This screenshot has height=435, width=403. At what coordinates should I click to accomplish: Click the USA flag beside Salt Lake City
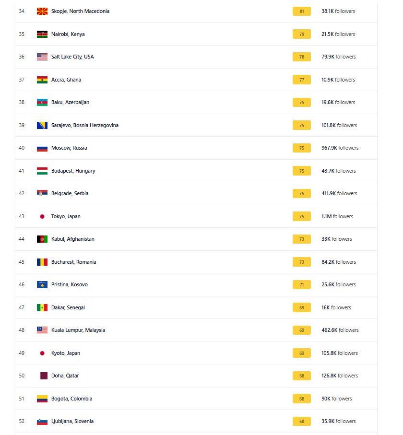pyautogui.click(x=42, y=57)
